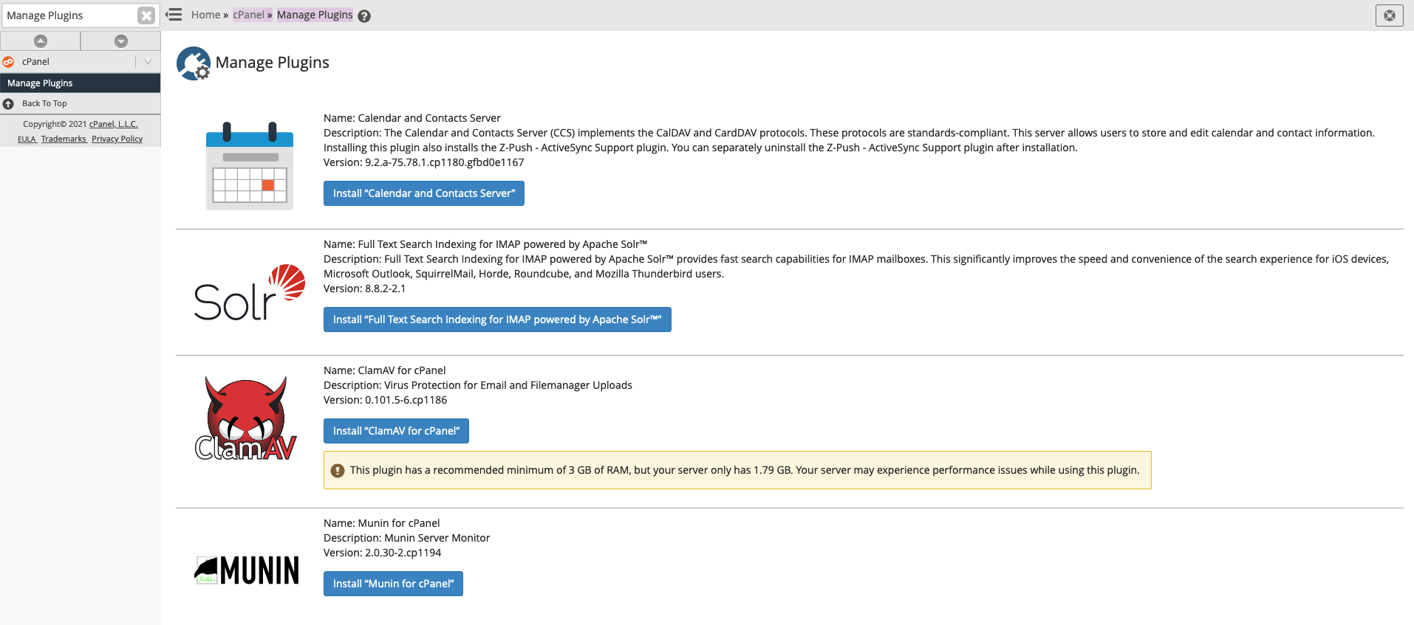Click 'Version: 2.0.30-2.cp1194' text

[x=383, y=553]
